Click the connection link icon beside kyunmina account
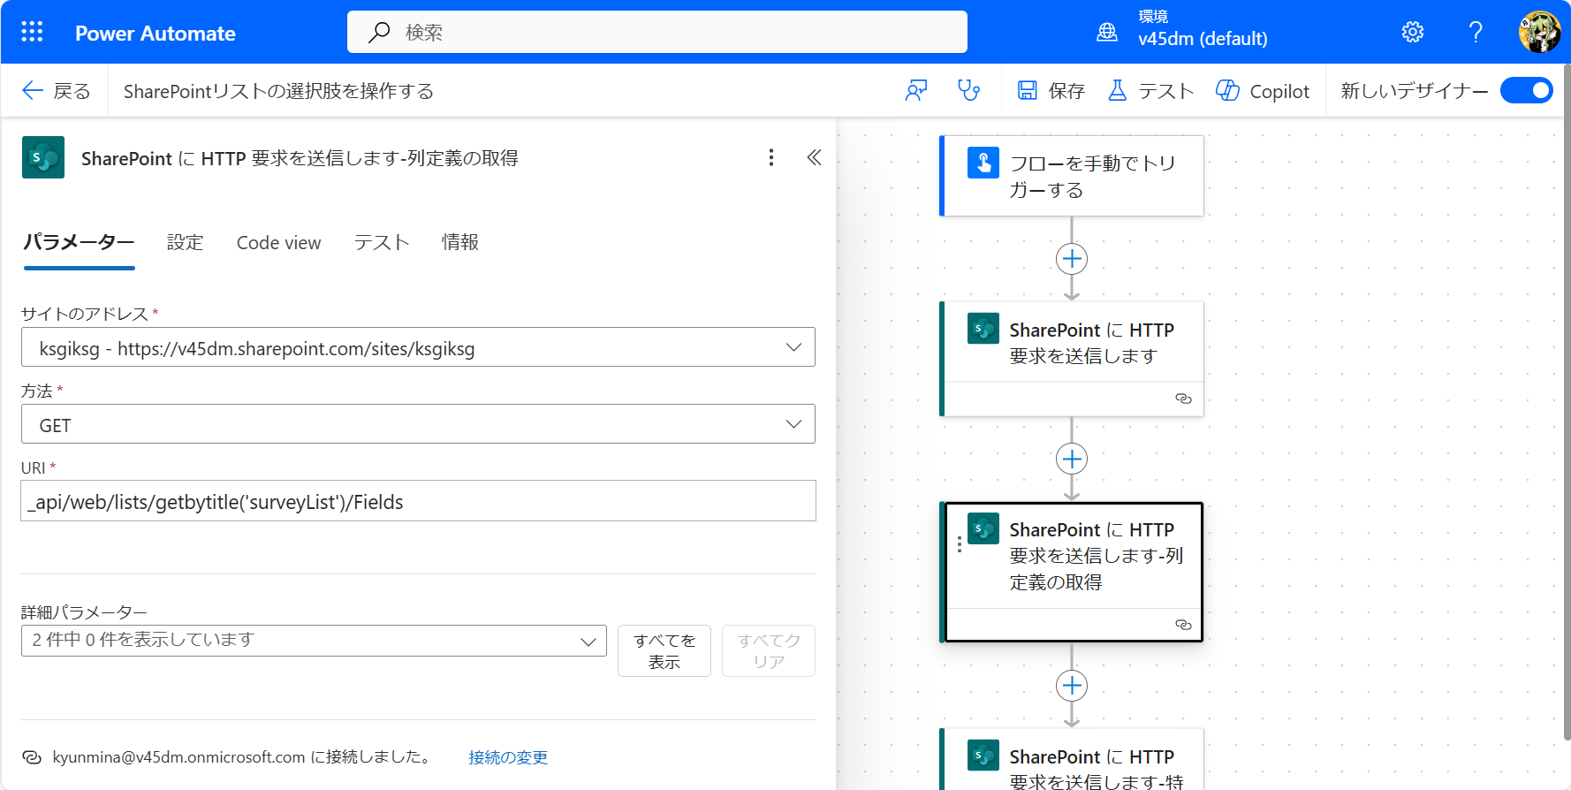Viewport: 1571px width, 790px height. pyautogui.click(x=32, y=757)
